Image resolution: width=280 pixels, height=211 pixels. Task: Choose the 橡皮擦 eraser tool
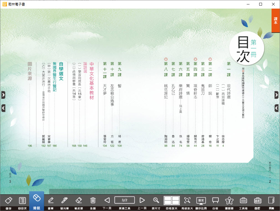point(79,200)
